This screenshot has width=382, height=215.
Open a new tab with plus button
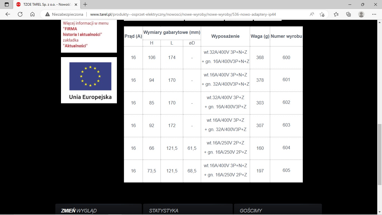[x=85, y=4]
